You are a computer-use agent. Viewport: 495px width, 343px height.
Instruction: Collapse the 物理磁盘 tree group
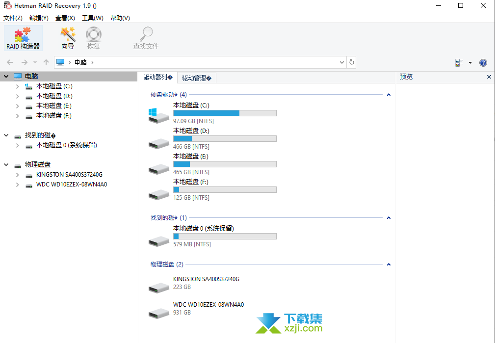(6, 164)
